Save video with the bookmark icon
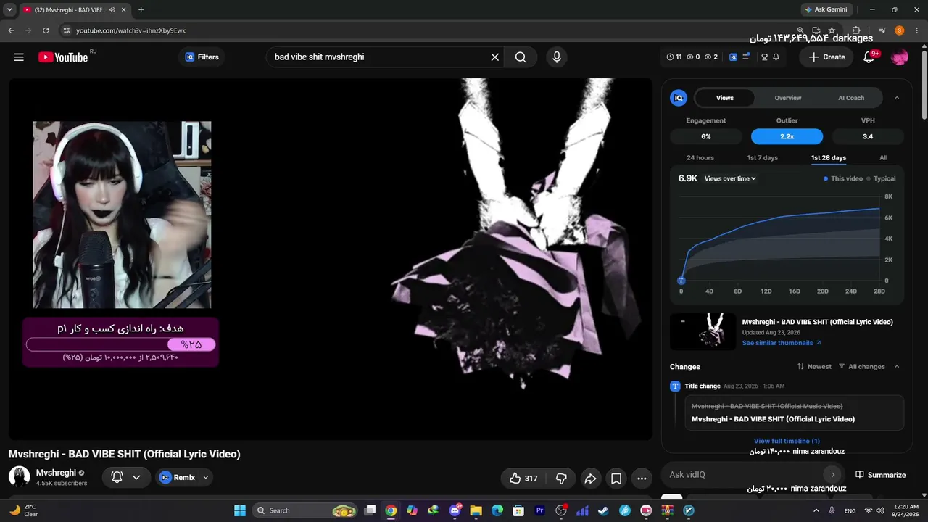Viewport: 928px width, 522px height. tap(616, 478)
